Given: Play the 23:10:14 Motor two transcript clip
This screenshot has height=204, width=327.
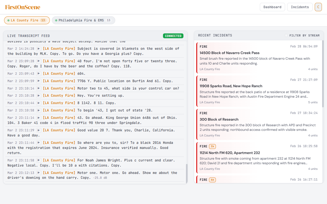Looking at the screenshot, I should [39, 88].
